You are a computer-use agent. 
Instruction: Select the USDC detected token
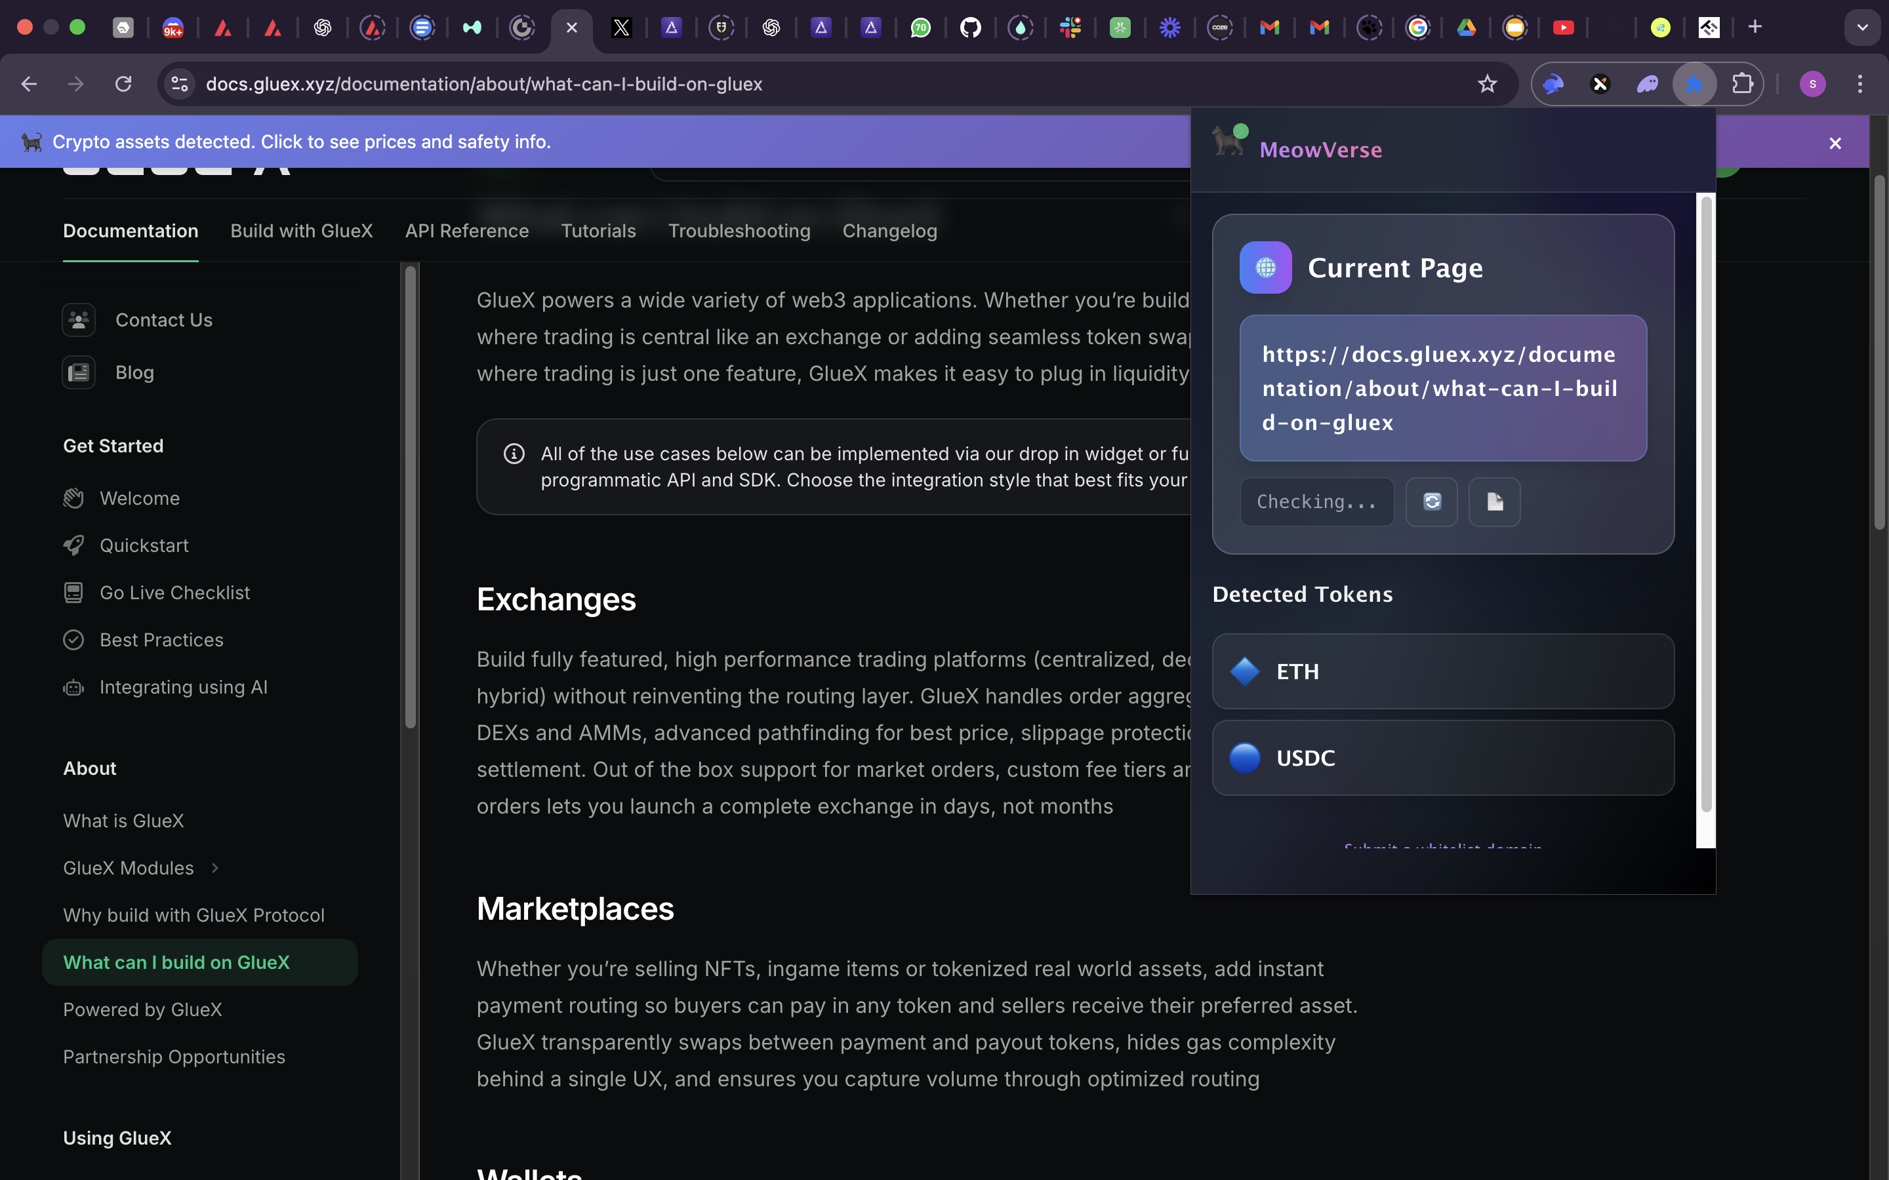pyautogui.click(x=1442, y=758)
